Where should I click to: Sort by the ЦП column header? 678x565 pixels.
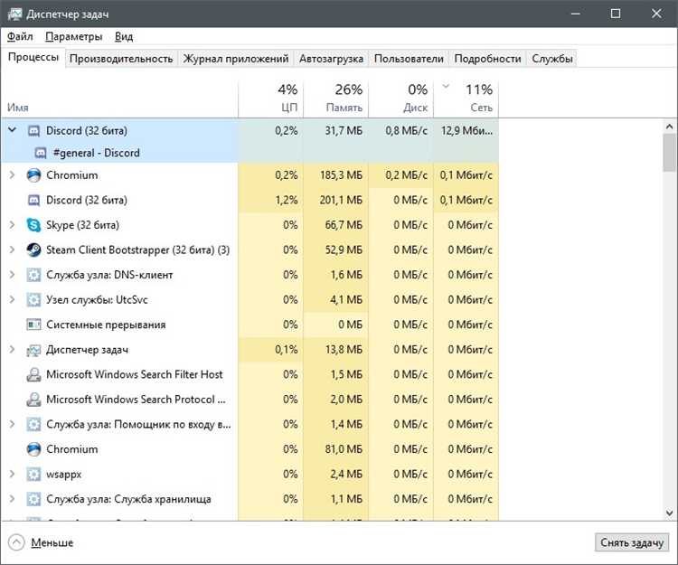270,99
